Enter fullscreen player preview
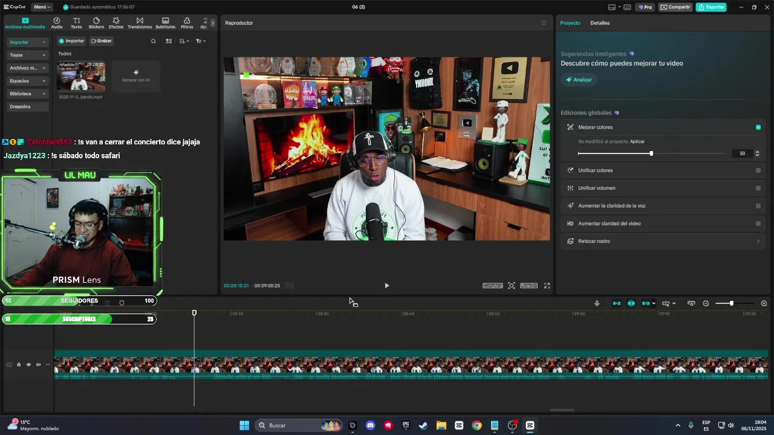Image resolution: width=774 pixels, height=435 pixels. (547, 286)
